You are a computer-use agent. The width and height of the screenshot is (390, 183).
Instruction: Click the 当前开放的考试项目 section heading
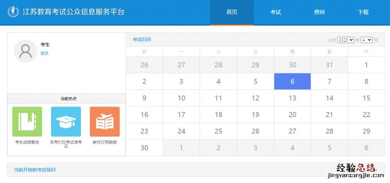tap(35, 170)
